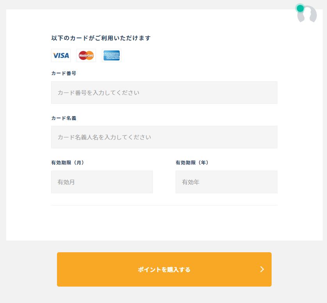Click the left edge of purchase button
This screenshot has width=327, height=303.
[x=59, y=269]
